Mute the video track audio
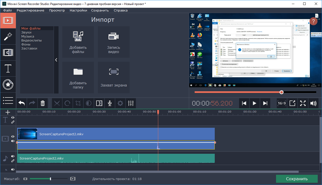Image resolution: width=322 pixels, height=185 pixels. [13, 141]
